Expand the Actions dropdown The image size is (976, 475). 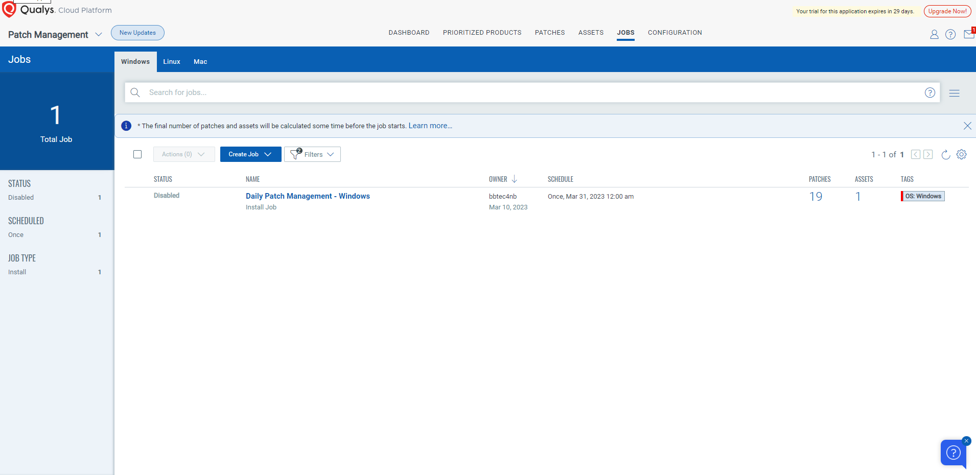[x=183, y=154]
